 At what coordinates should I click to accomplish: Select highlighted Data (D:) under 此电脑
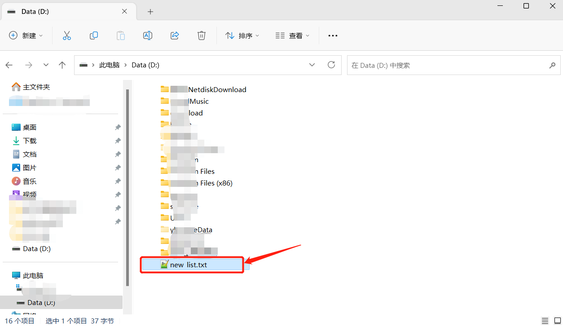pos(61,303)
